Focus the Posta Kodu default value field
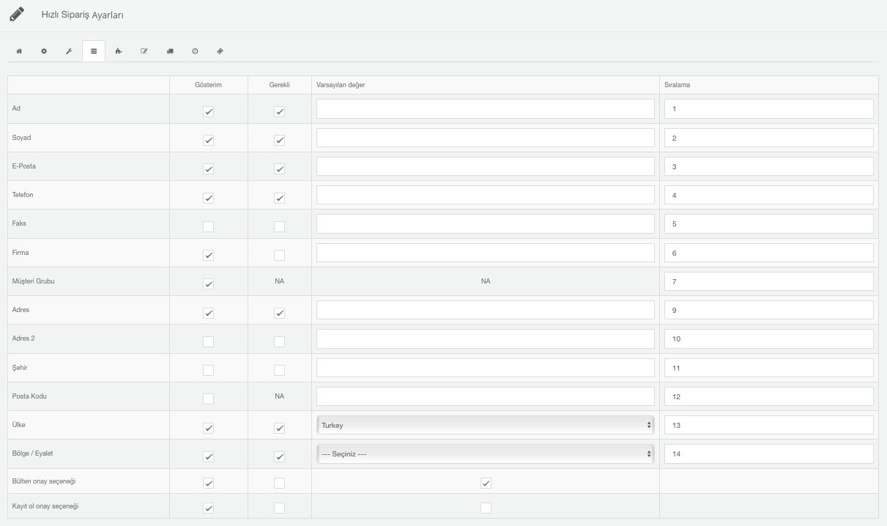Screen dimensions: 887x526 pyautogui.click(x=485, y=396)
